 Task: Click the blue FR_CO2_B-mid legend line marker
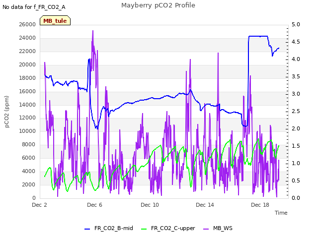coord(87,229)
